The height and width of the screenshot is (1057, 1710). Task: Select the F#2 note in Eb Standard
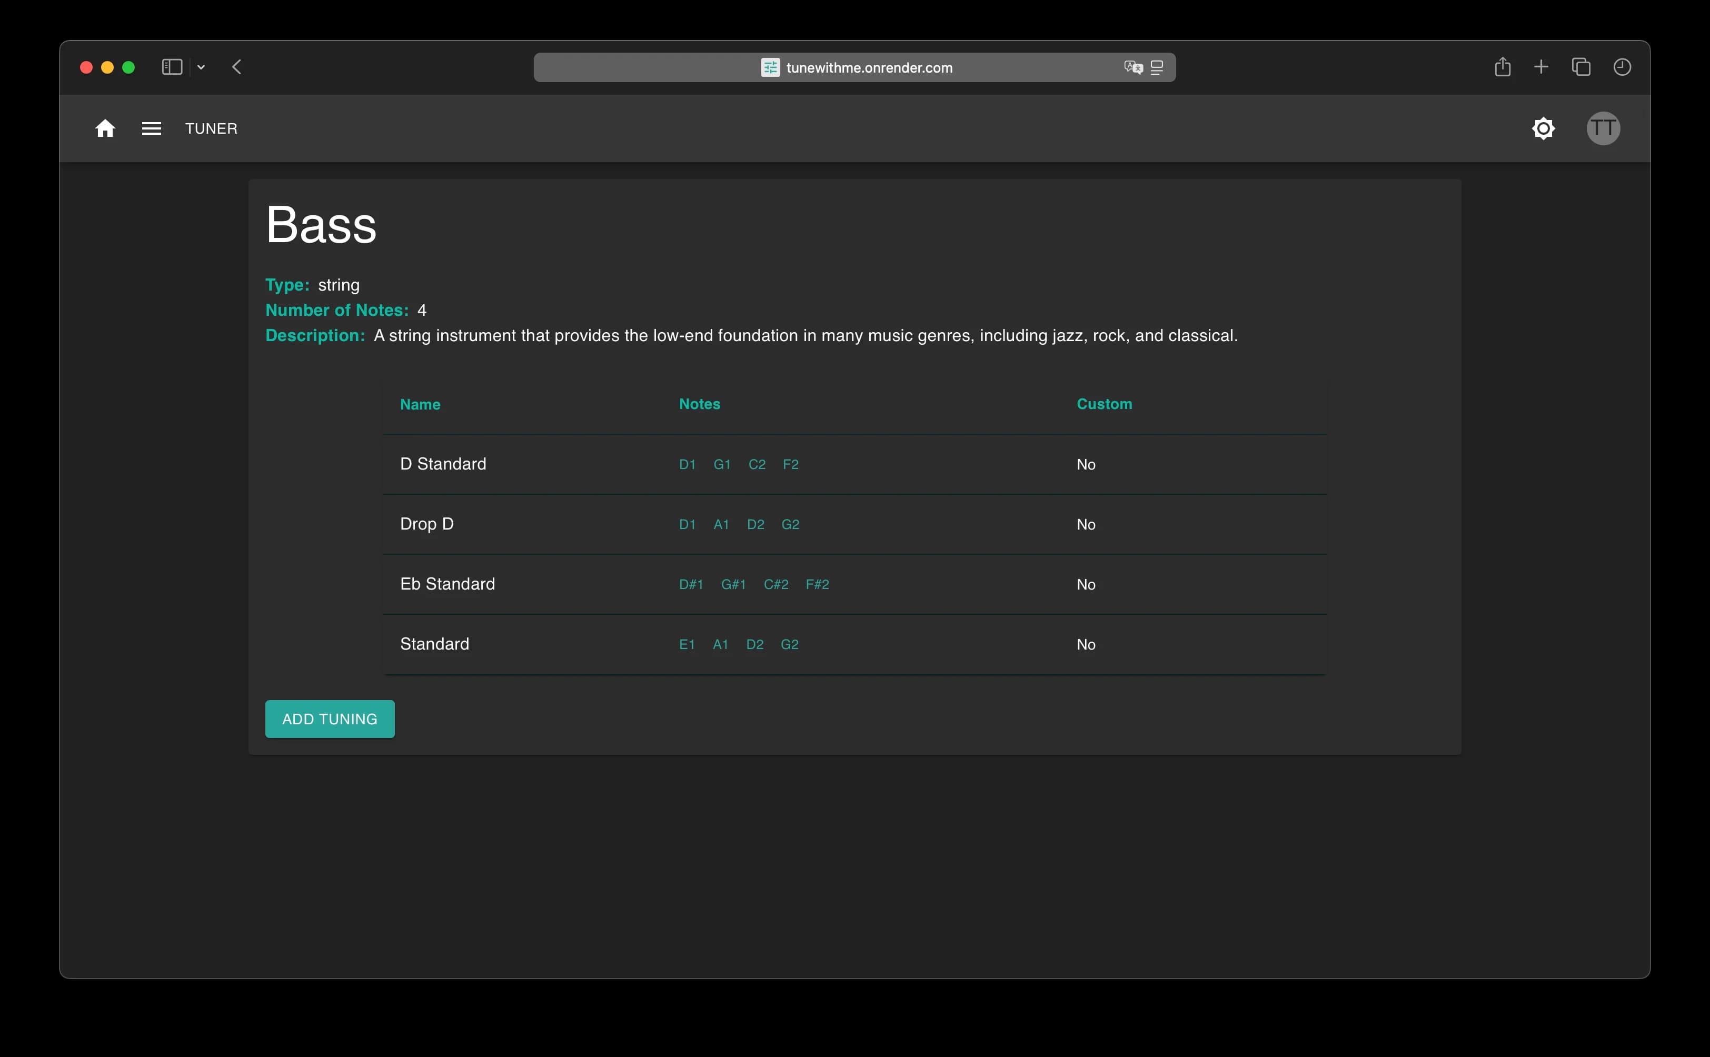[818, 584]
